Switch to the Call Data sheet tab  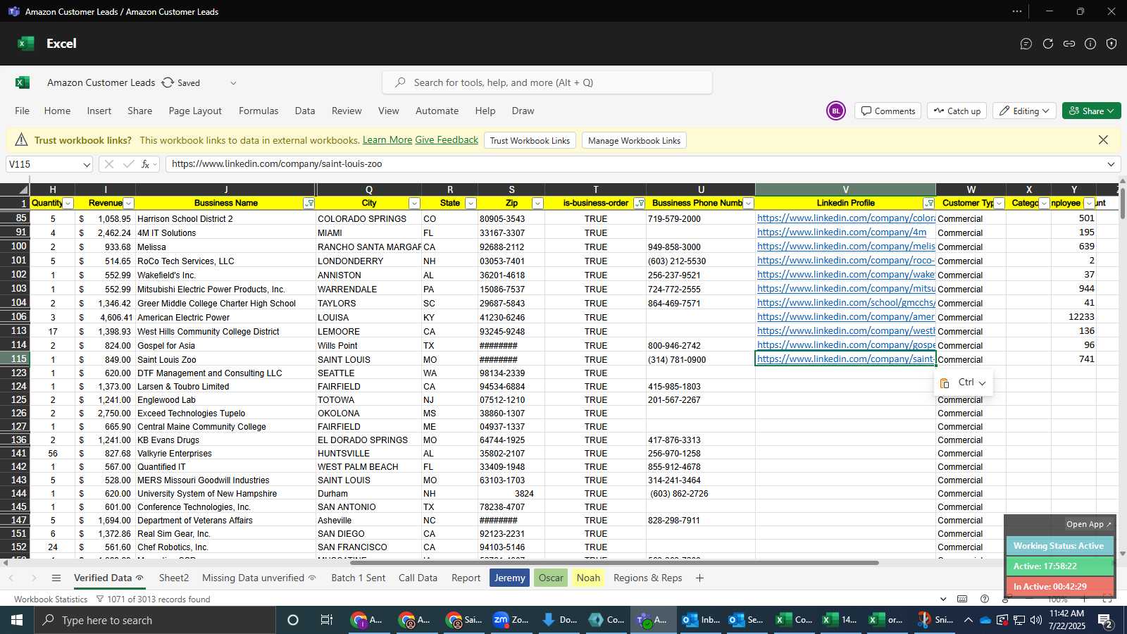(418, 578)
